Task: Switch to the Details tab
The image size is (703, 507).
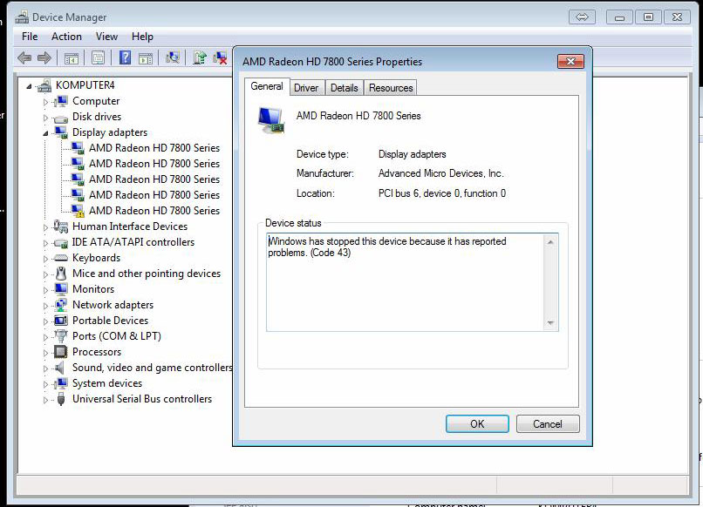Action: click(345, 88)
